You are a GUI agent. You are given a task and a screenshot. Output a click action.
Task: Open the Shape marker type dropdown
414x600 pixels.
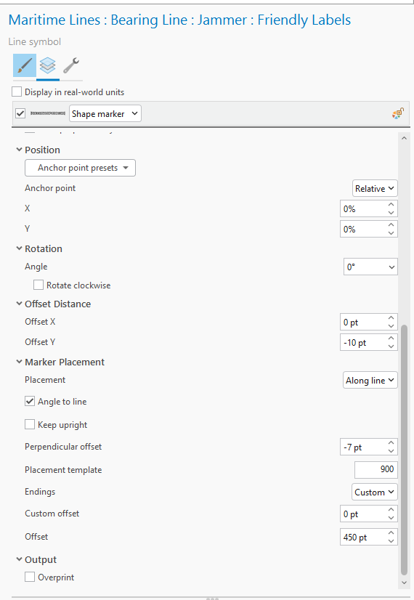point(105,113)
